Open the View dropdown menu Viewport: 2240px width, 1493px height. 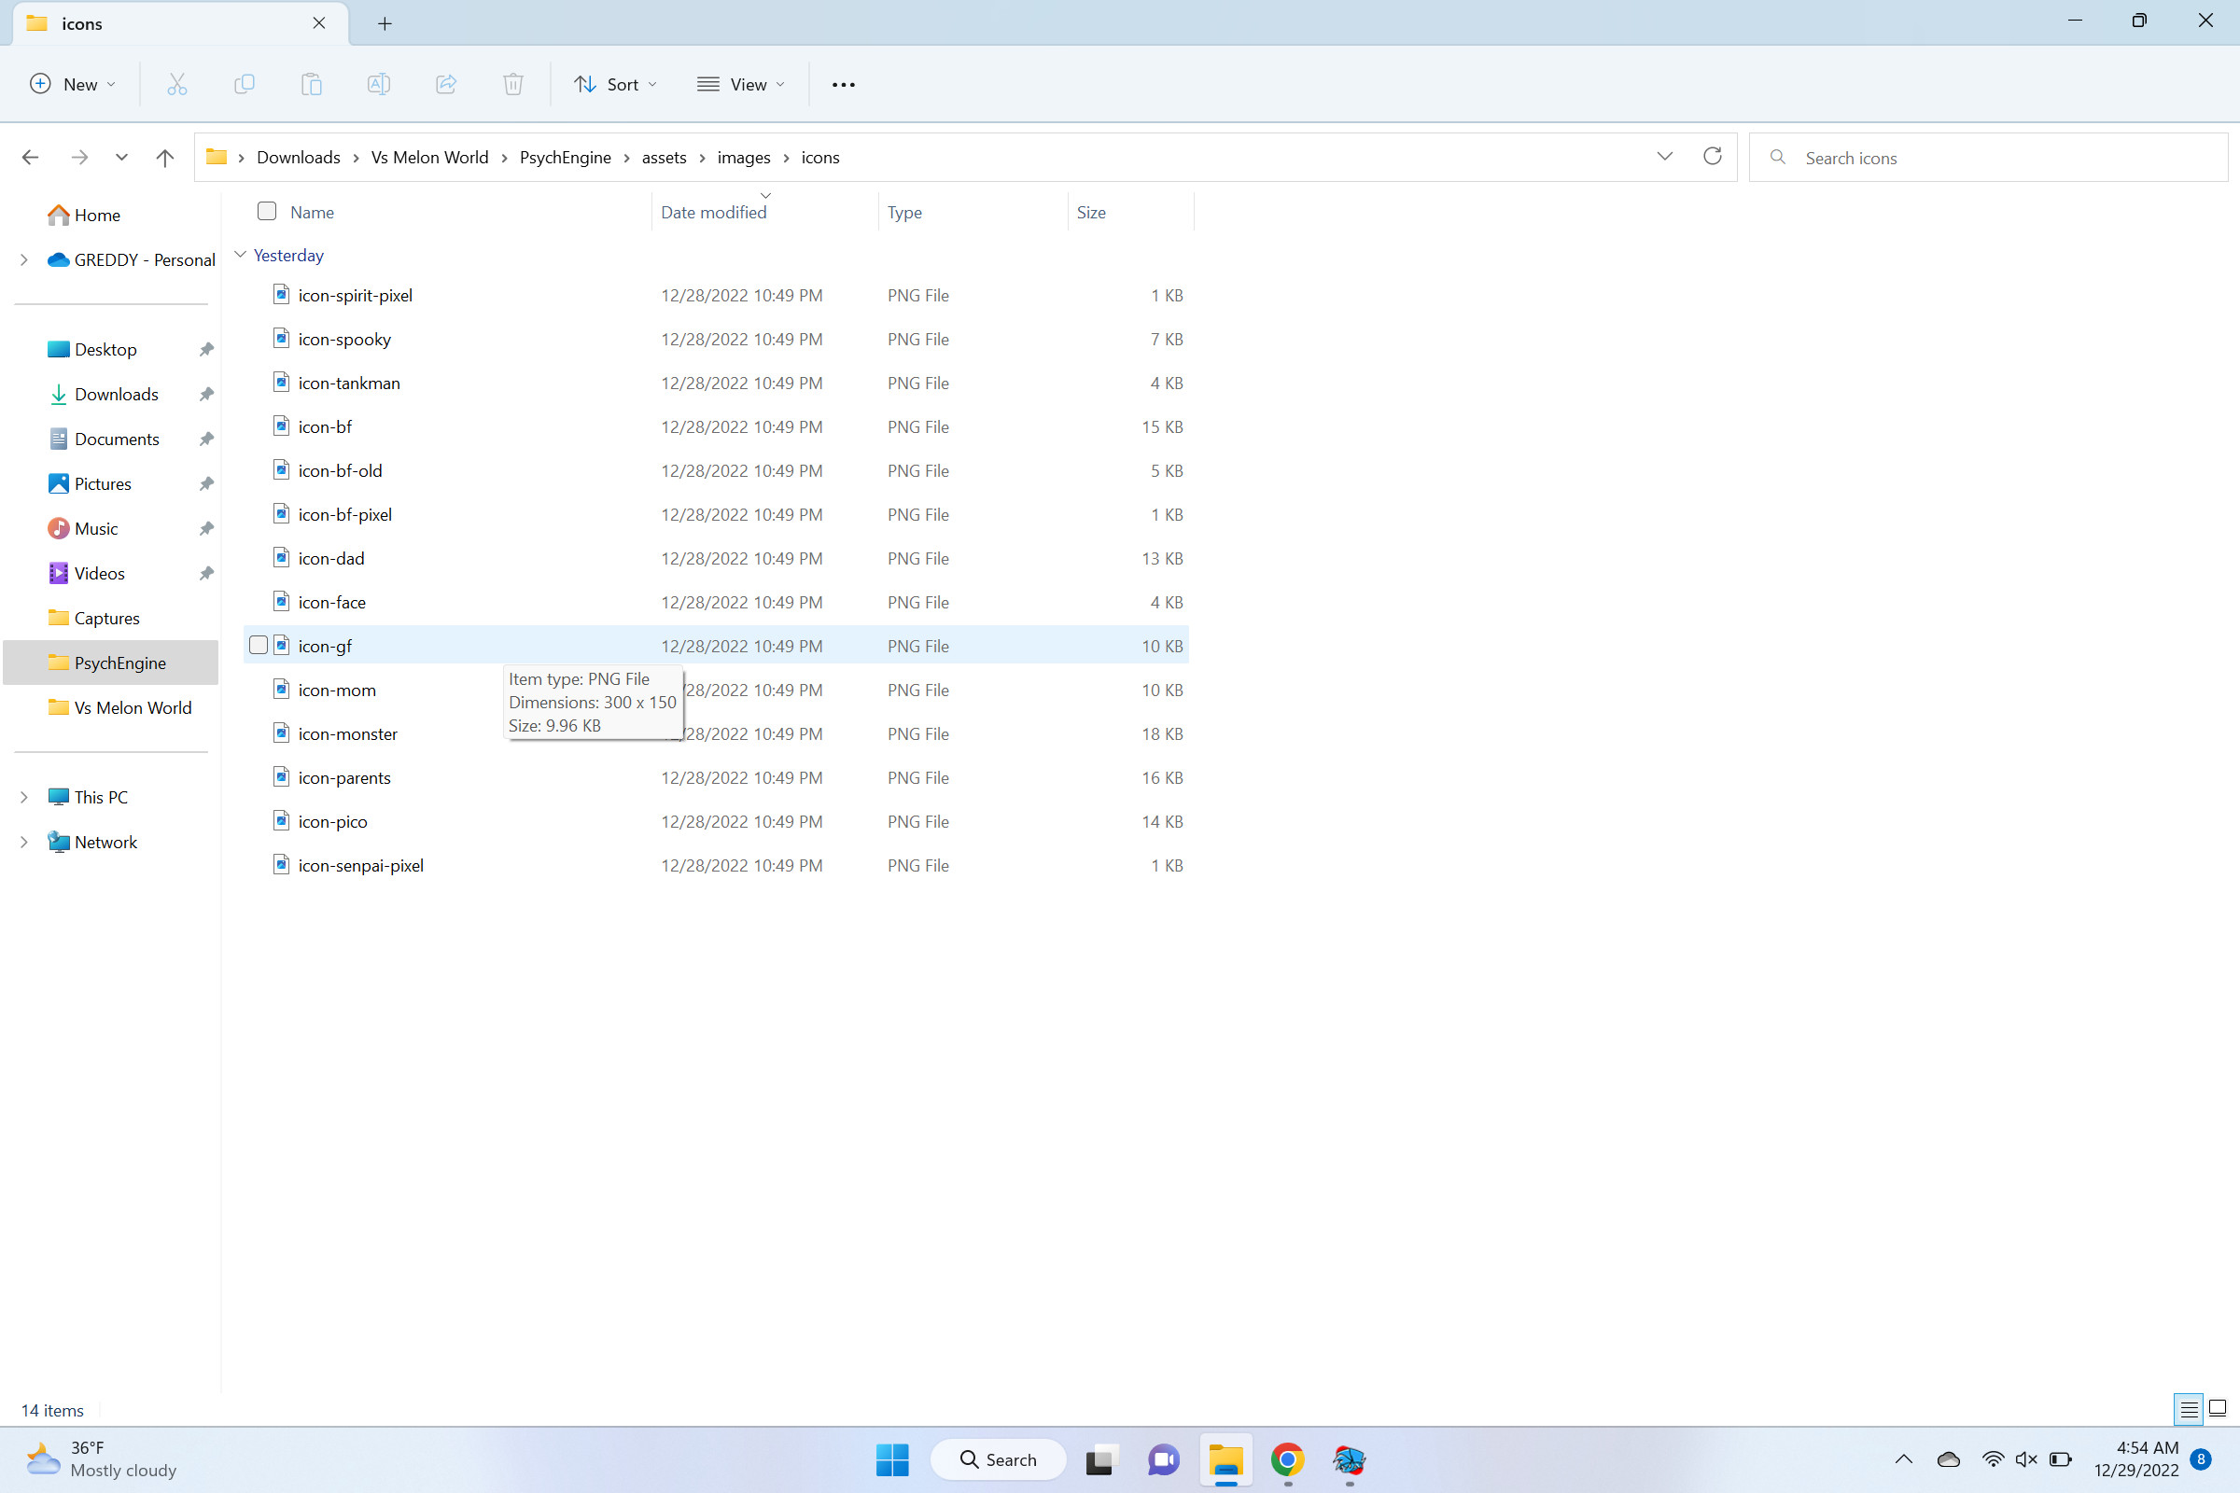(x=742, y=85)
